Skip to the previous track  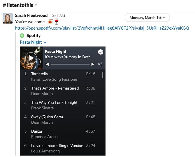(47, 64)
